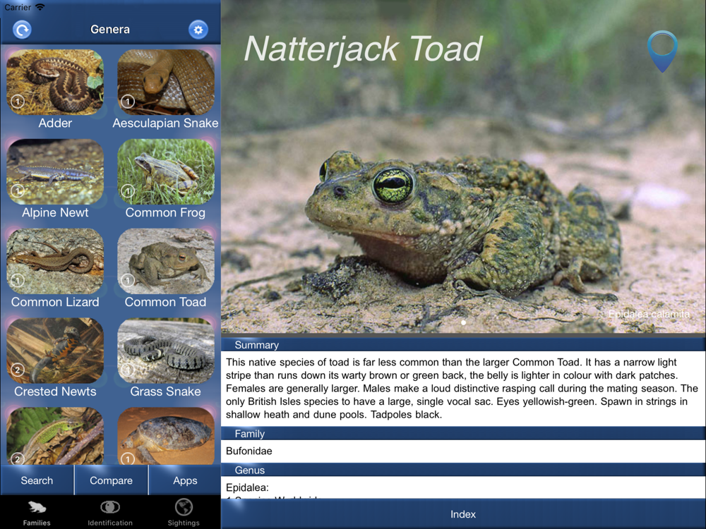Open the Families tab frog icon
Viewport: 706px width, 529px height.
37,507
